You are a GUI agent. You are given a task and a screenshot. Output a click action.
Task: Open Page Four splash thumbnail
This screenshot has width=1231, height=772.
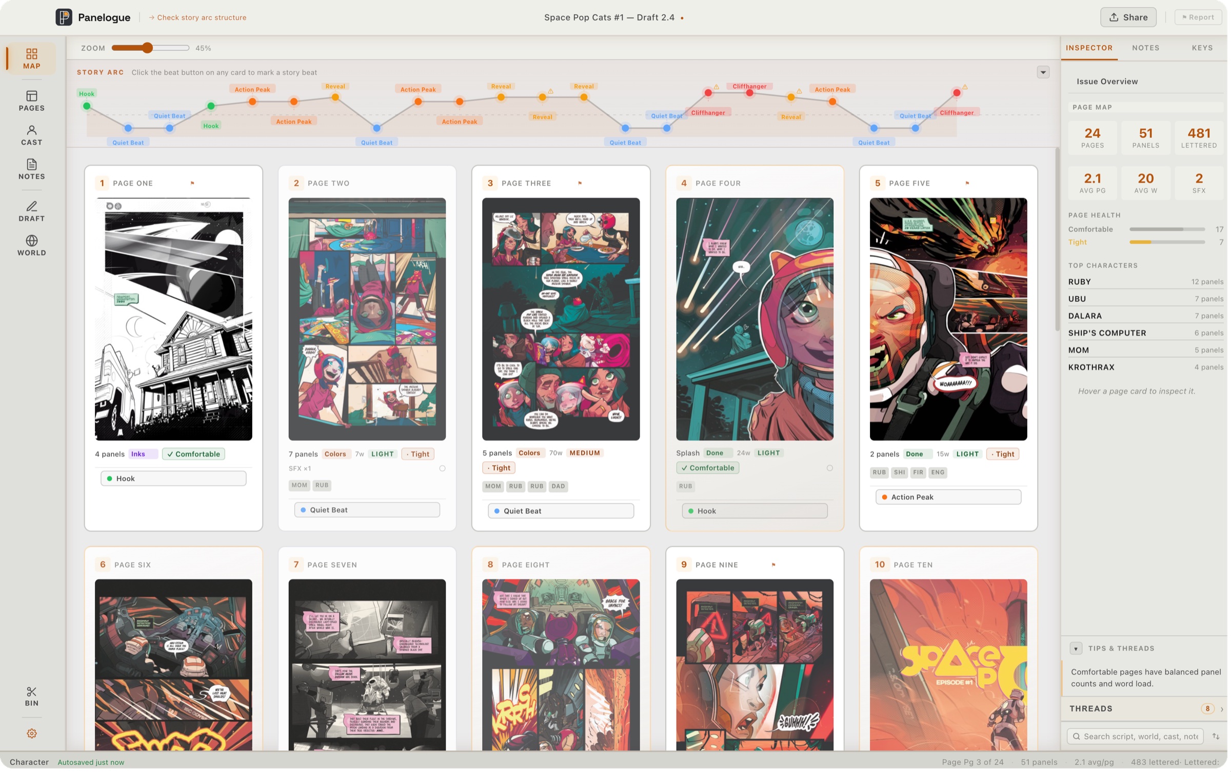(x=757, y=320)
